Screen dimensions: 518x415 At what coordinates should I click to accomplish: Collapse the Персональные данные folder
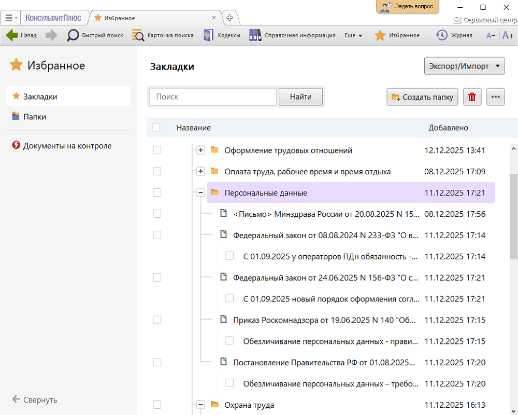coord(200,192)
